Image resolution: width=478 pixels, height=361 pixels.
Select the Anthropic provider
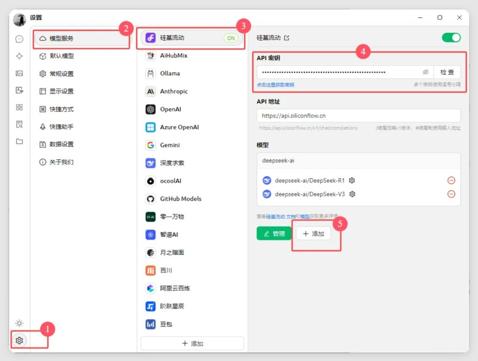pos(192,91)
